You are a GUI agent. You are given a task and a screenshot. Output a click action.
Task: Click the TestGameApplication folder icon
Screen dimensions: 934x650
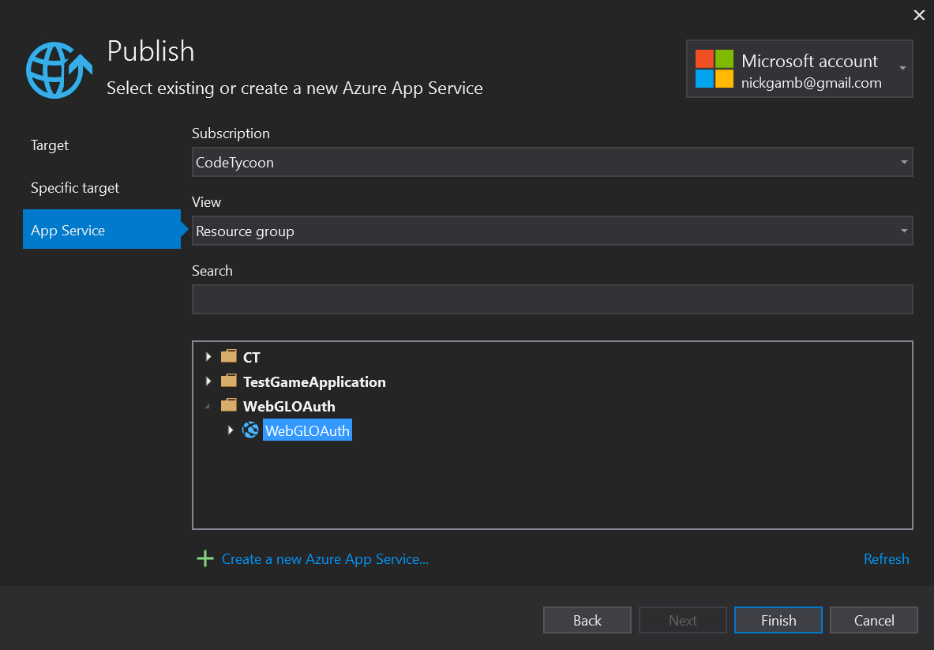[x=229, y=381]
